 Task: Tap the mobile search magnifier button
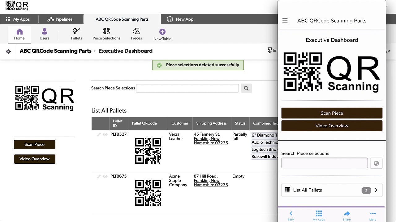click(376, 163)
